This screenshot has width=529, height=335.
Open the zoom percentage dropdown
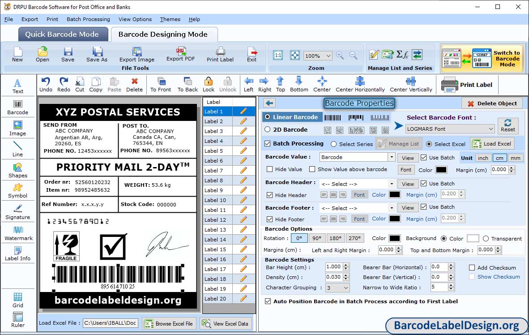328,56
